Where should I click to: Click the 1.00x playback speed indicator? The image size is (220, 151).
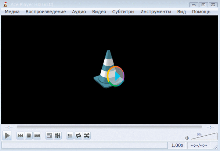pyautogui.click(x=177, y=145)
